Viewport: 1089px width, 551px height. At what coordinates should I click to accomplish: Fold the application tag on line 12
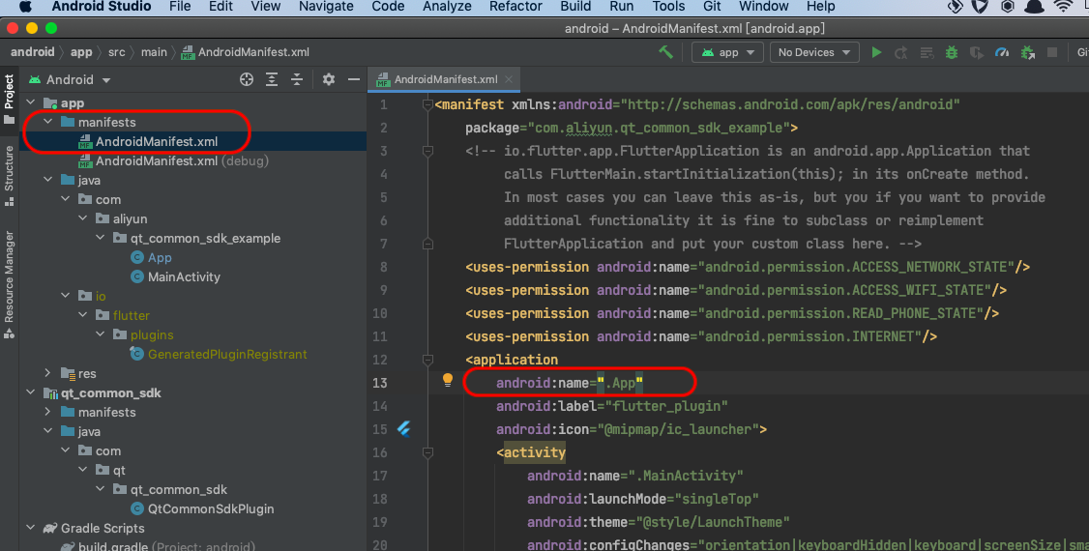click(x=427, y=360)
